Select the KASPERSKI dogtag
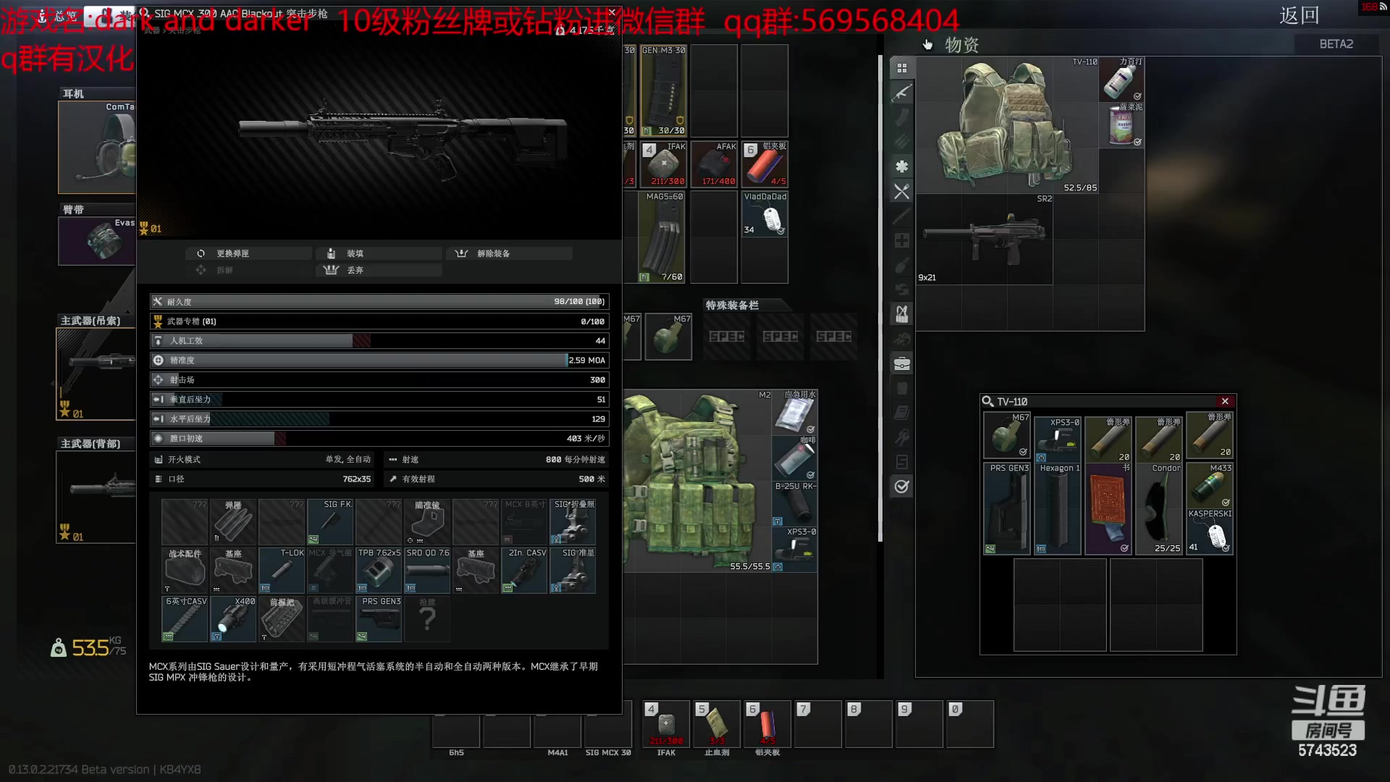 tap(1210, 532)
